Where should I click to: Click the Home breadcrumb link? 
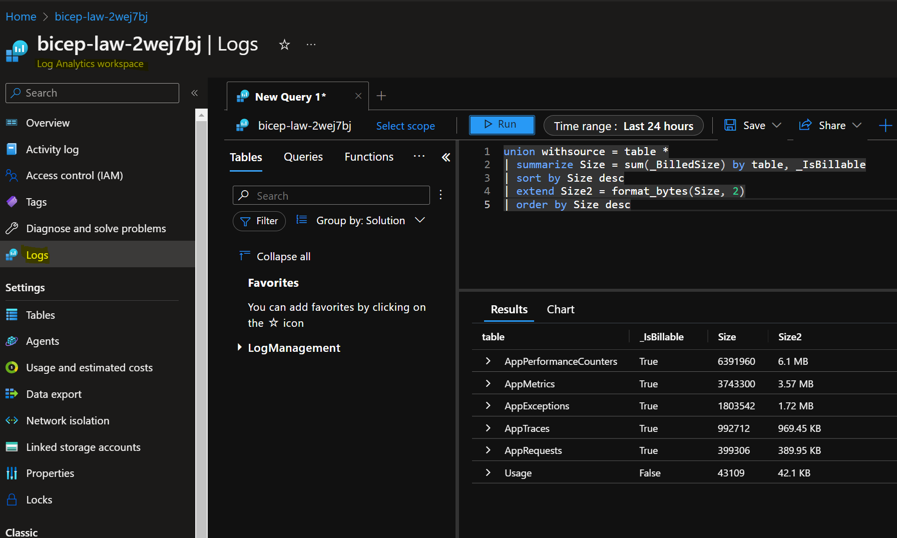click(x=21, y=17)
